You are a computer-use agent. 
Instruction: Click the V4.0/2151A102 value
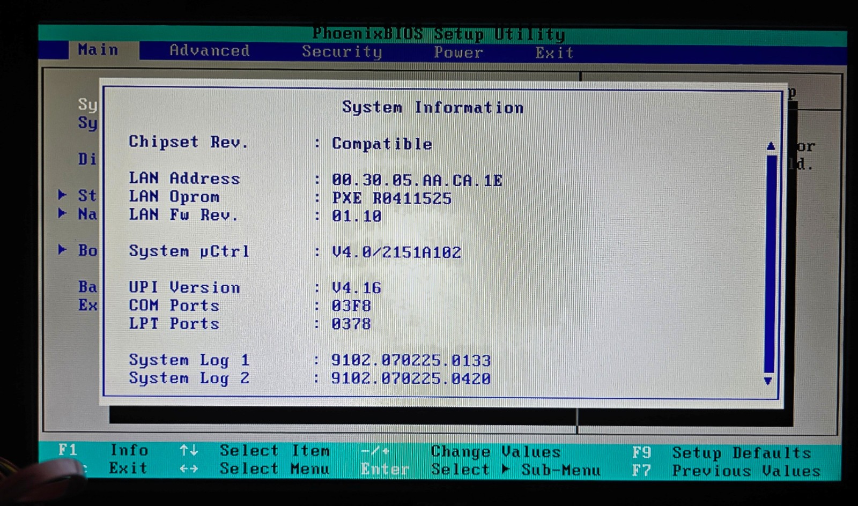coord(396,252)
